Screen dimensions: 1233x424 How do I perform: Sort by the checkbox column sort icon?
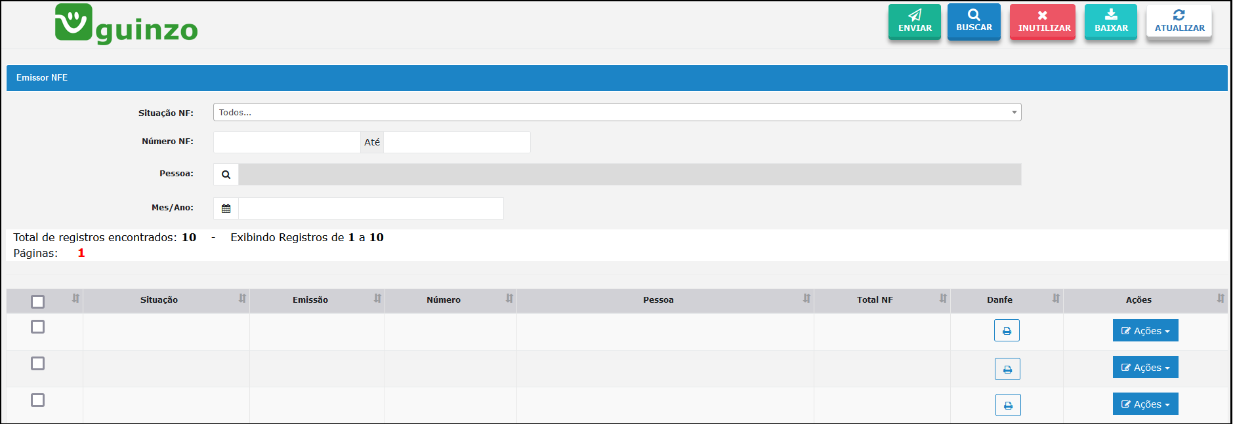click(x=75, y=298)
